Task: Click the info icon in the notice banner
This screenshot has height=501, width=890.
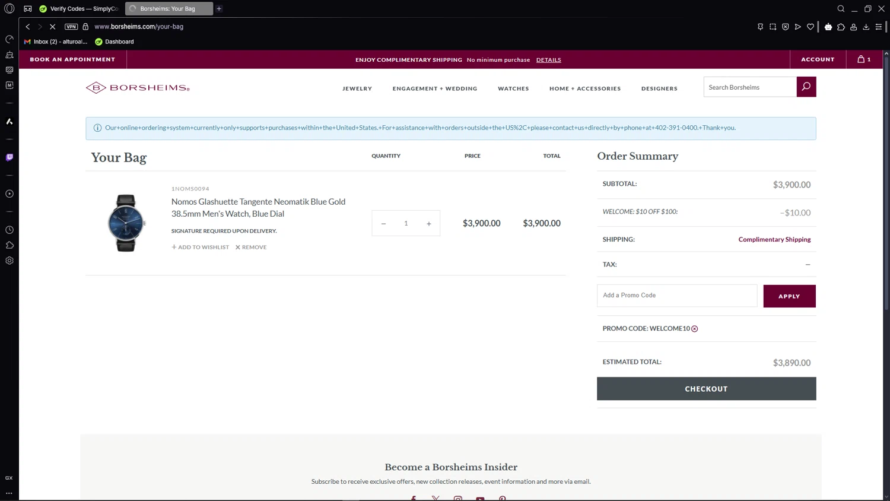Action: pos(97,128)
